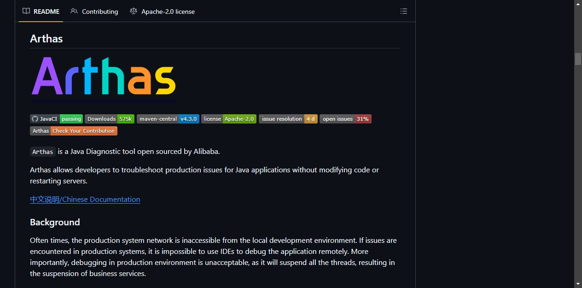Click the page scrollbar up arrow
The image size is (582, 288).
578,4
